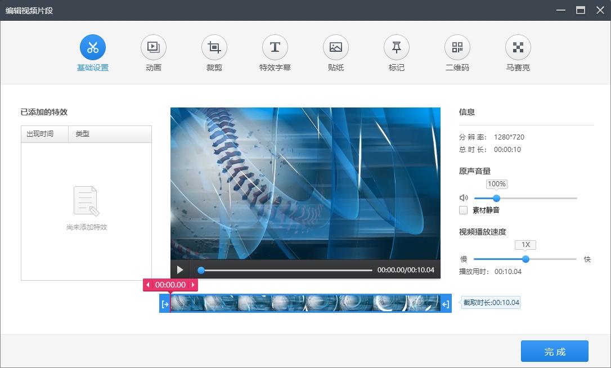
Task: Select the 基础设置 scissors icon
Action: tap(93, 48)
